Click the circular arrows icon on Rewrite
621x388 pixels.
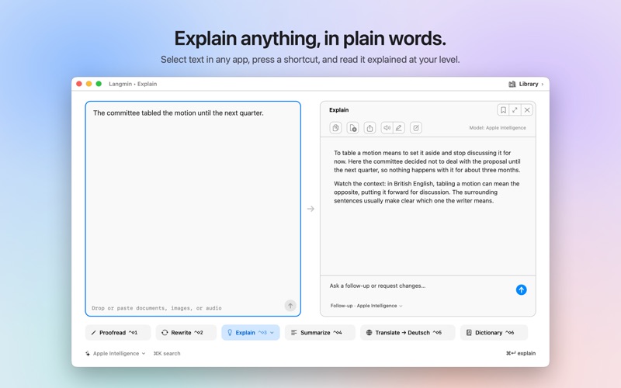coord(165,333)
